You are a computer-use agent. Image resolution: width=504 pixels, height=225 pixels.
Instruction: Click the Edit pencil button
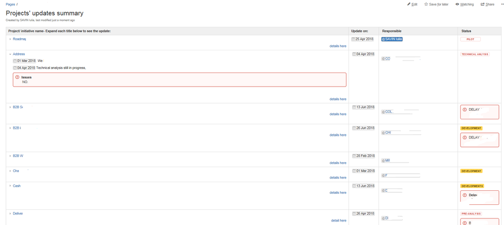click(412, 4)
